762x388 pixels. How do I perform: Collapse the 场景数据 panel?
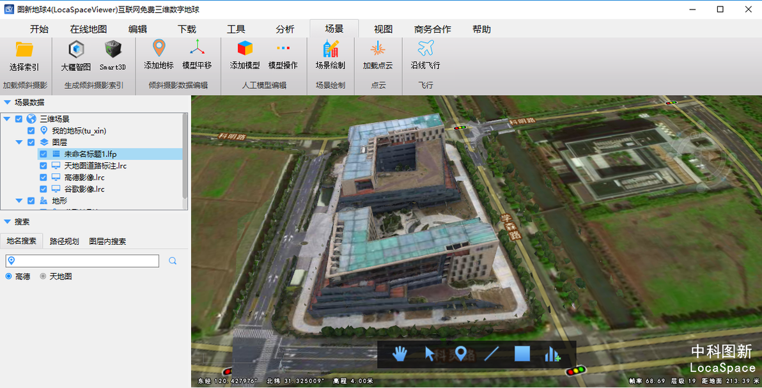point(7,102)
